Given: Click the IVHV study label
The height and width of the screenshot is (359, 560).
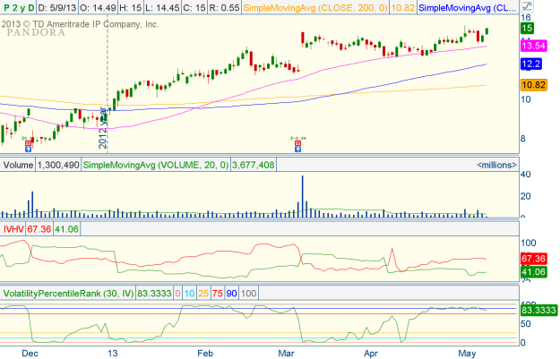Looking at the screenshot, I should tap(13, 229).
